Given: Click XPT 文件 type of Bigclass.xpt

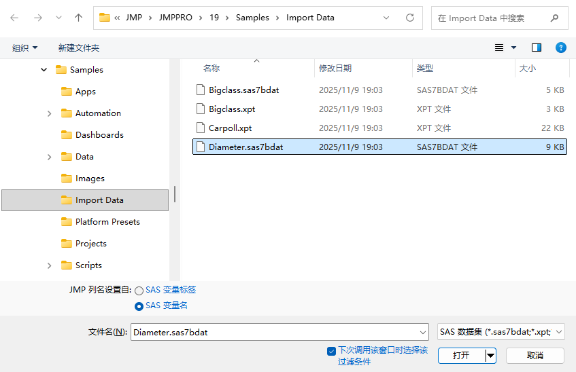Looking at the screenshot, I should point(434,109).
